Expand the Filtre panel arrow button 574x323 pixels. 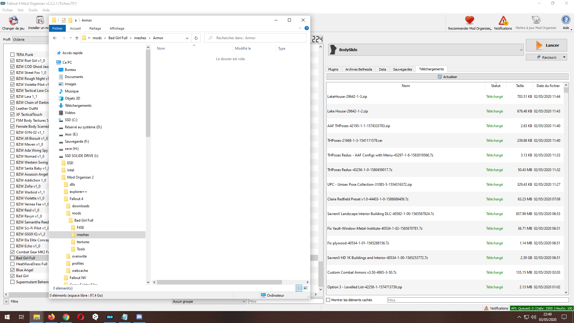(6, 301)
